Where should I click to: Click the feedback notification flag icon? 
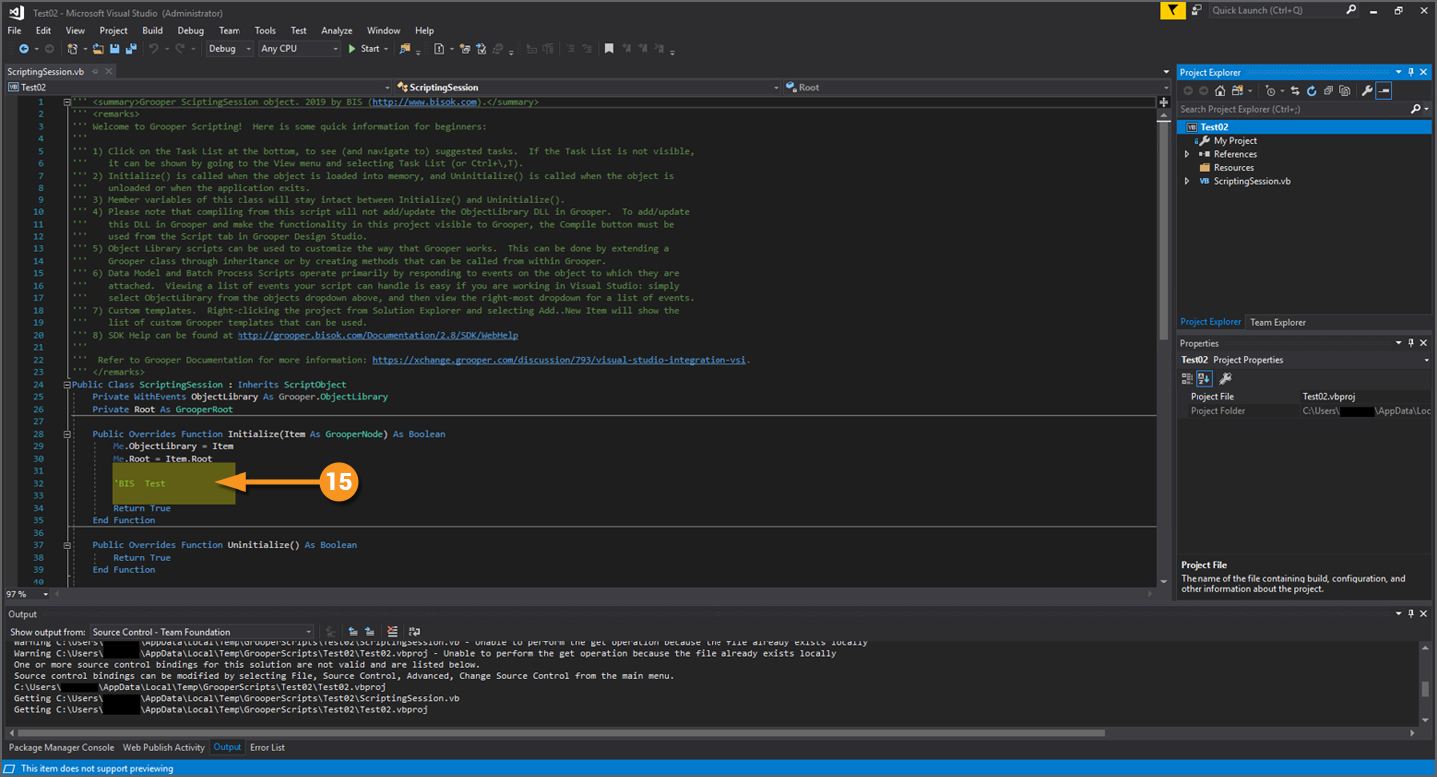pos(1173,10)
